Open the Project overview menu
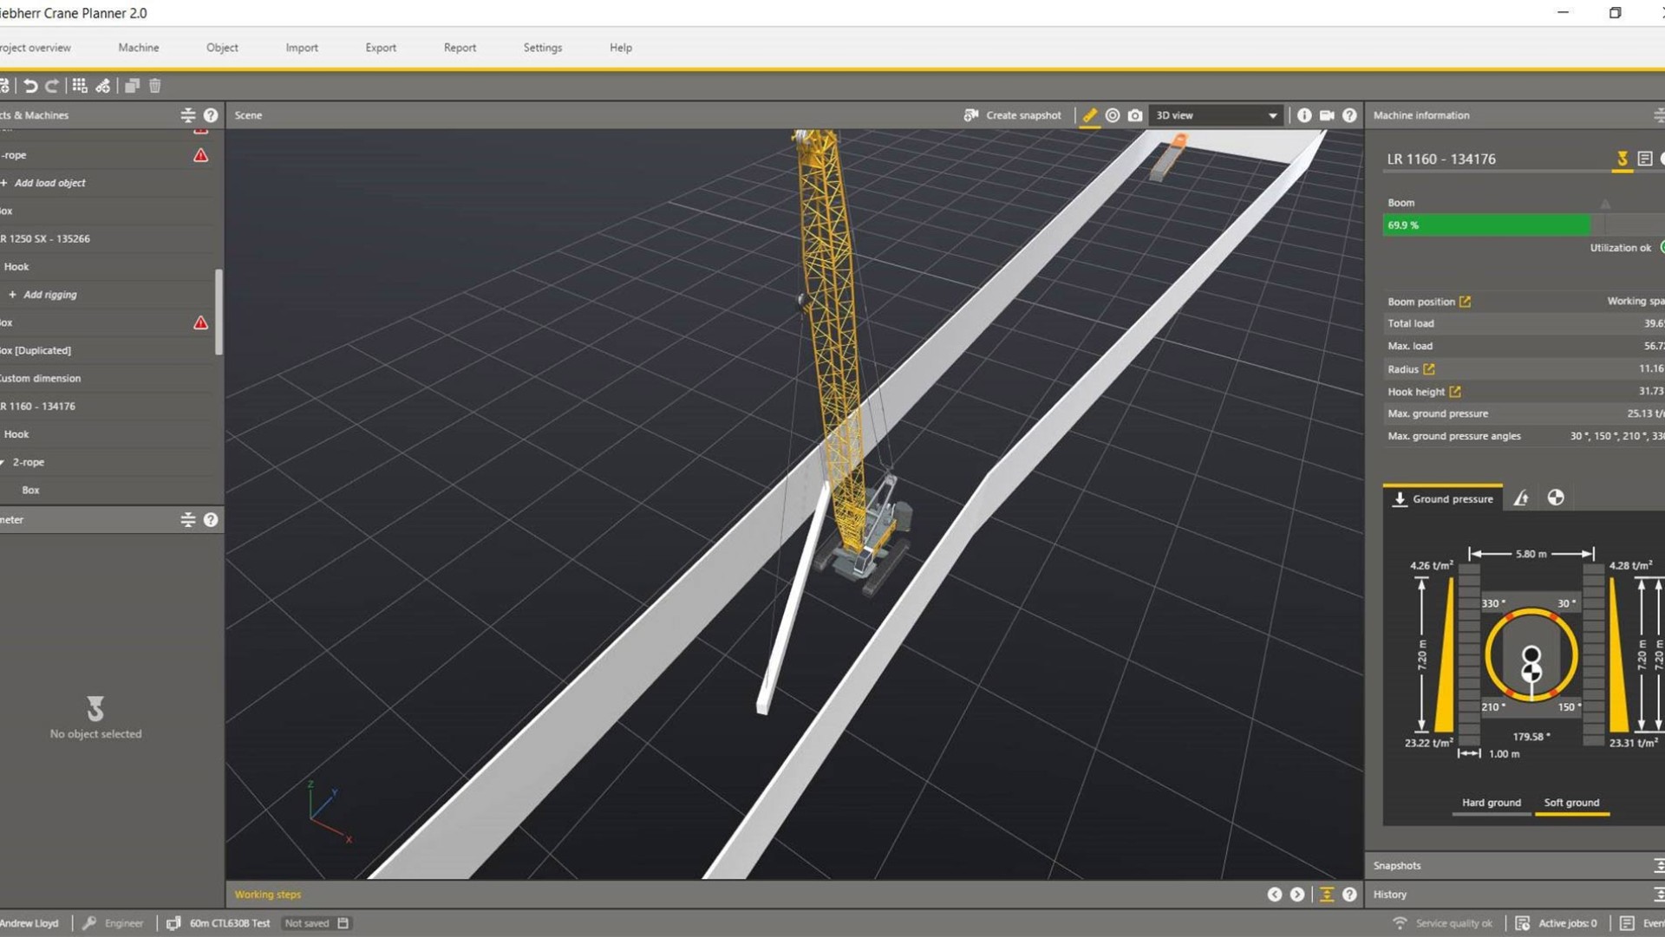 (36, 48)
